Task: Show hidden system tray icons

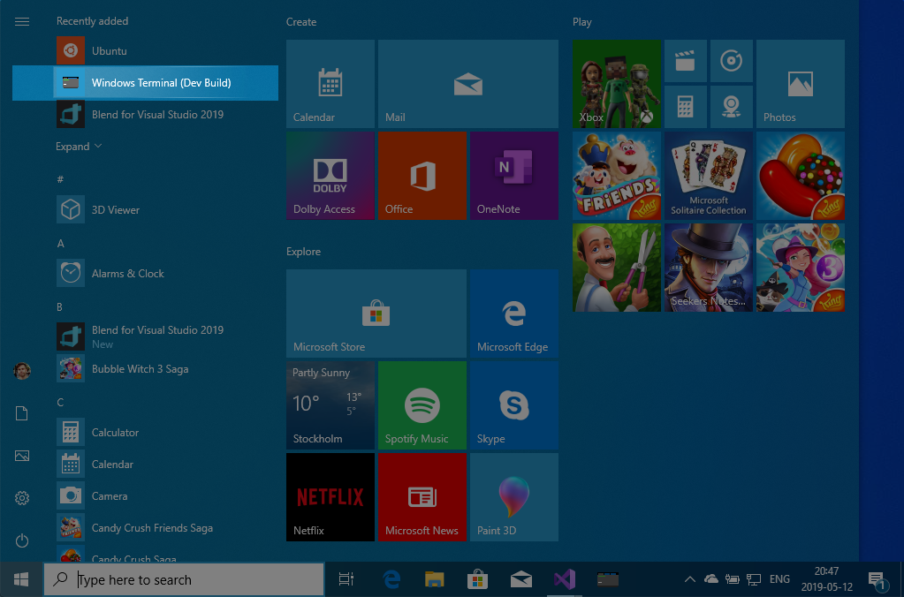Action: 689,579
